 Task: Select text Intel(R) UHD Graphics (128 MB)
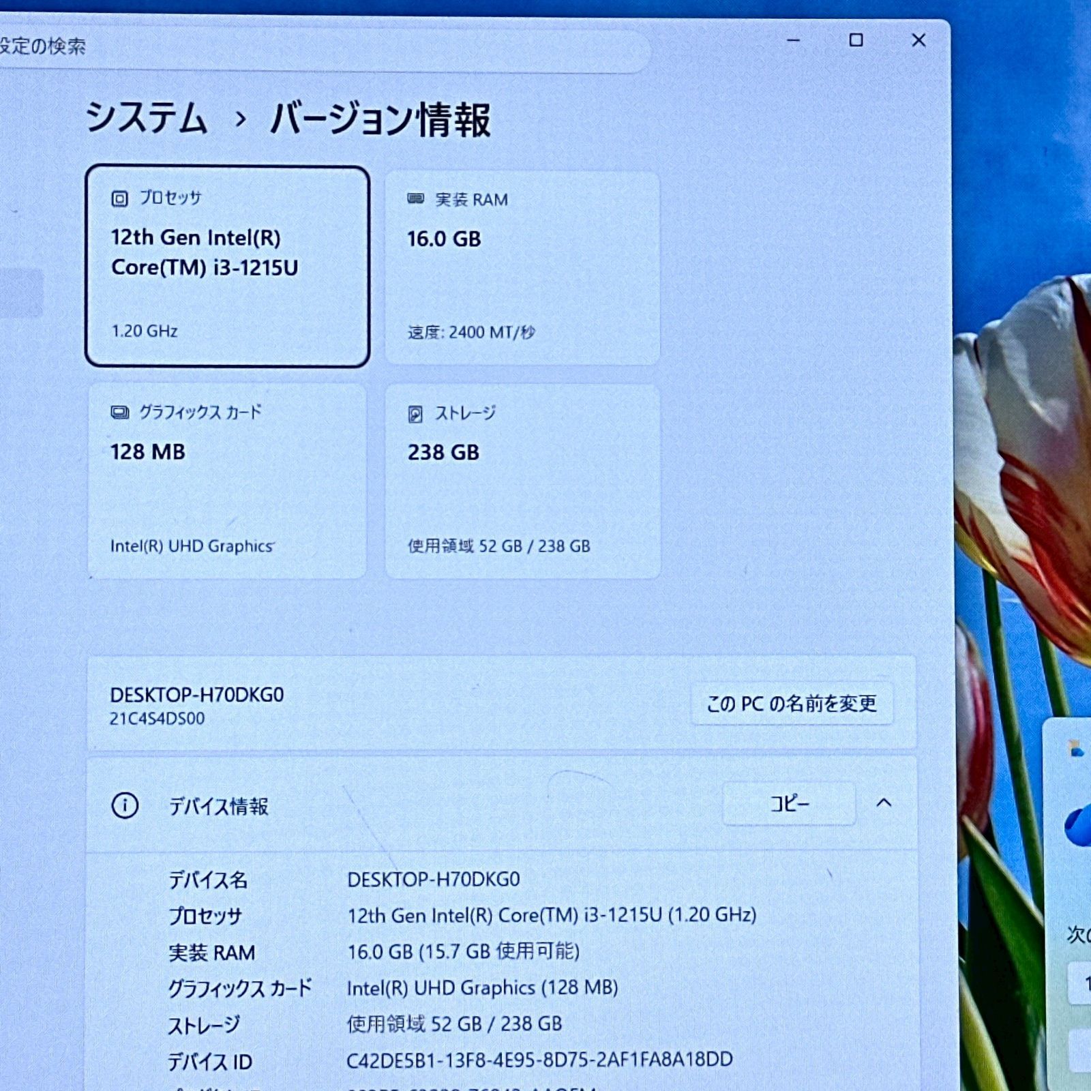482,988
